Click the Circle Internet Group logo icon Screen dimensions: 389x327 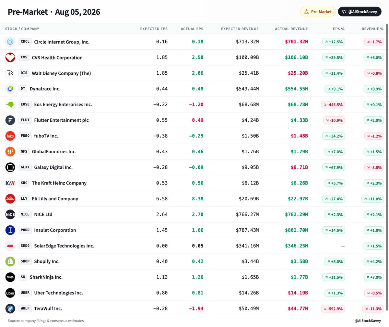click(10, 42)
